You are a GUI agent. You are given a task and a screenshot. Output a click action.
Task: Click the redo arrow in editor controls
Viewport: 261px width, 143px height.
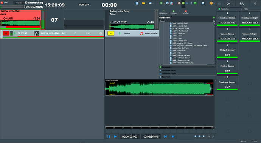pos(213,137)
